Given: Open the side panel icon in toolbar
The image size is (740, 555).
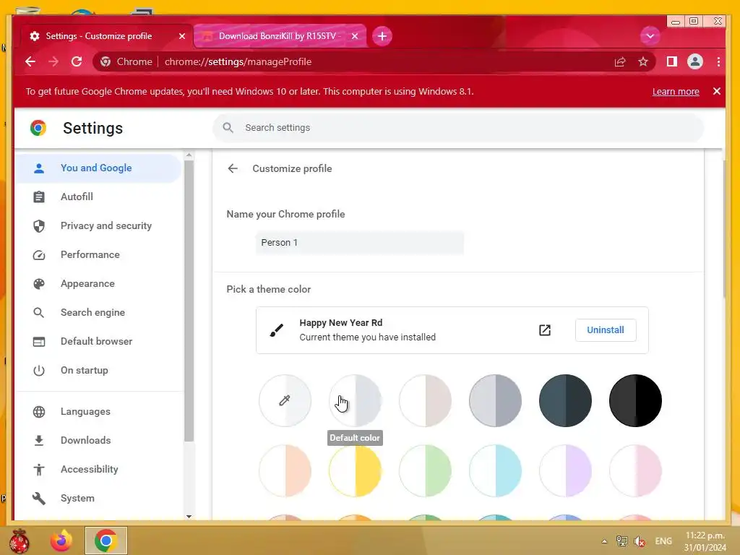Looking at the screenshot, I should tap(671, 62).
